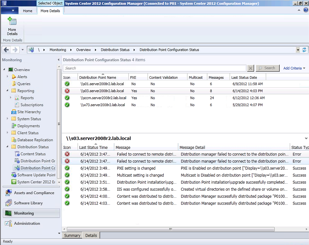Screen dimensions: 309x245
Task: Click Overview in the breadcrumb
Action: click(x=83, y=50)
